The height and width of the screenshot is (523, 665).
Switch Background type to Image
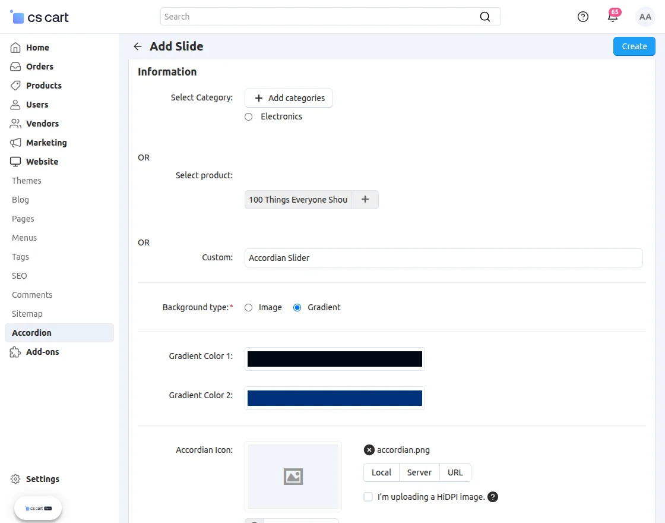(248, 307)
